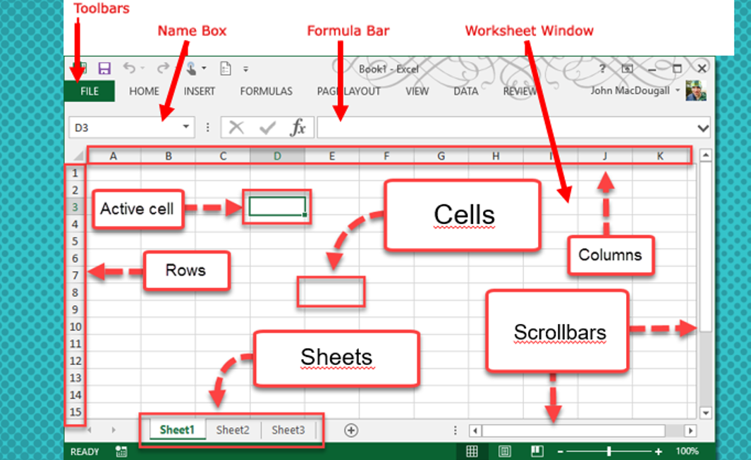The image size is (751, 460).
Task: Switch to the FORMULAS ribbon tab
Action: point(266,91)
